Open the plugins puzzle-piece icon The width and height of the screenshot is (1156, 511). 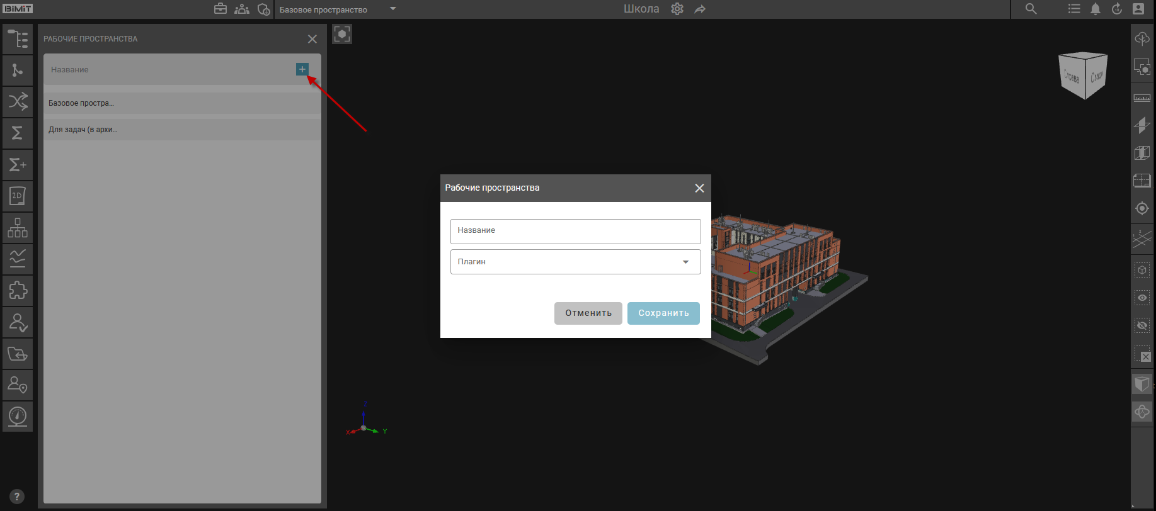18,290
